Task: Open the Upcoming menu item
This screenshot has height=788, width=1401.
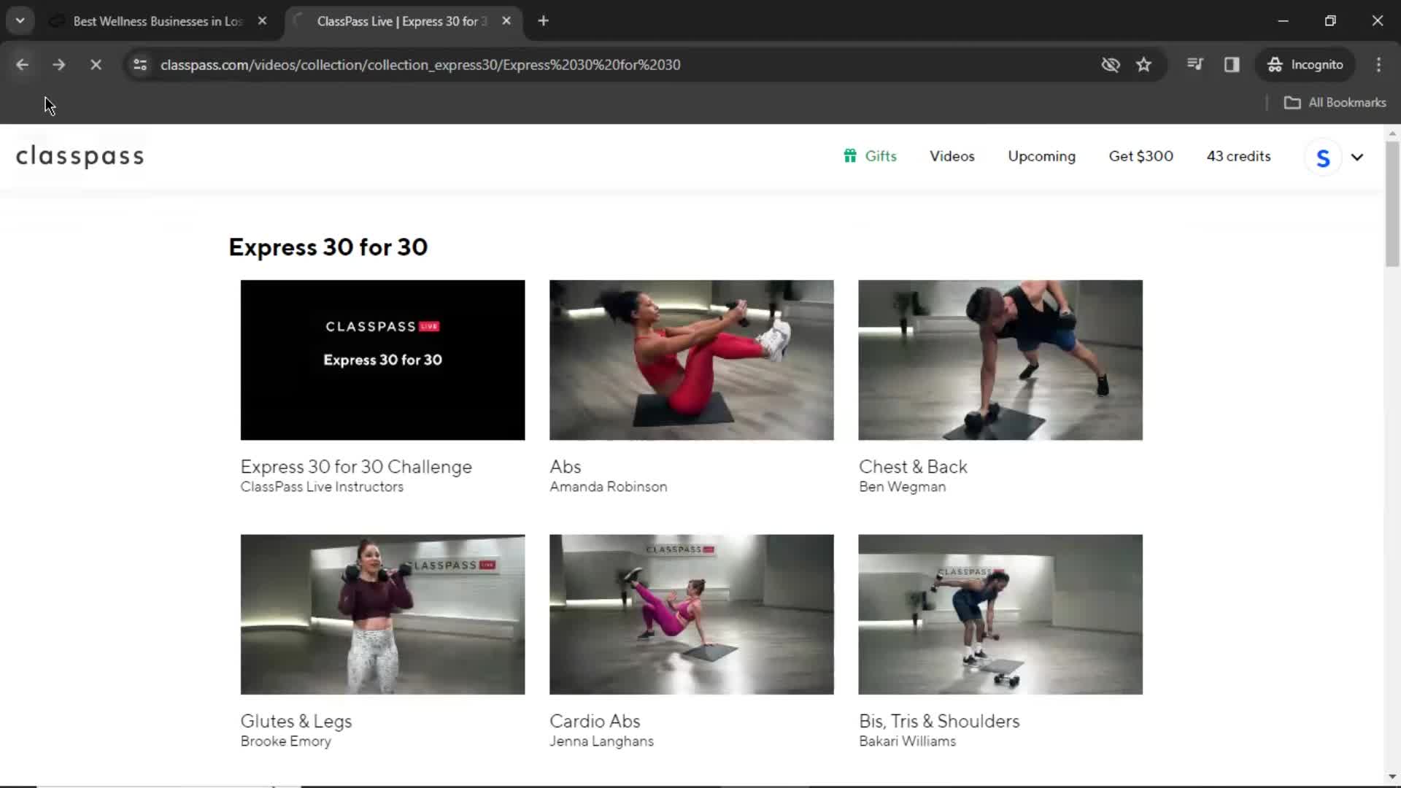Action: coord(1041,156)
